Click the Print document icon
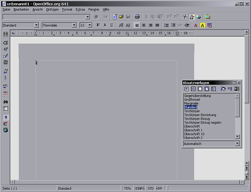Screen dimensions: 251x192 click(137, 17)
